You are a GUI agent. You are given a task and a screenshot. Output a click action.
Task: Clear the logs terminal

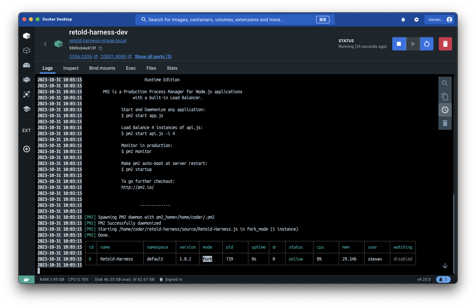coord(445,123)
